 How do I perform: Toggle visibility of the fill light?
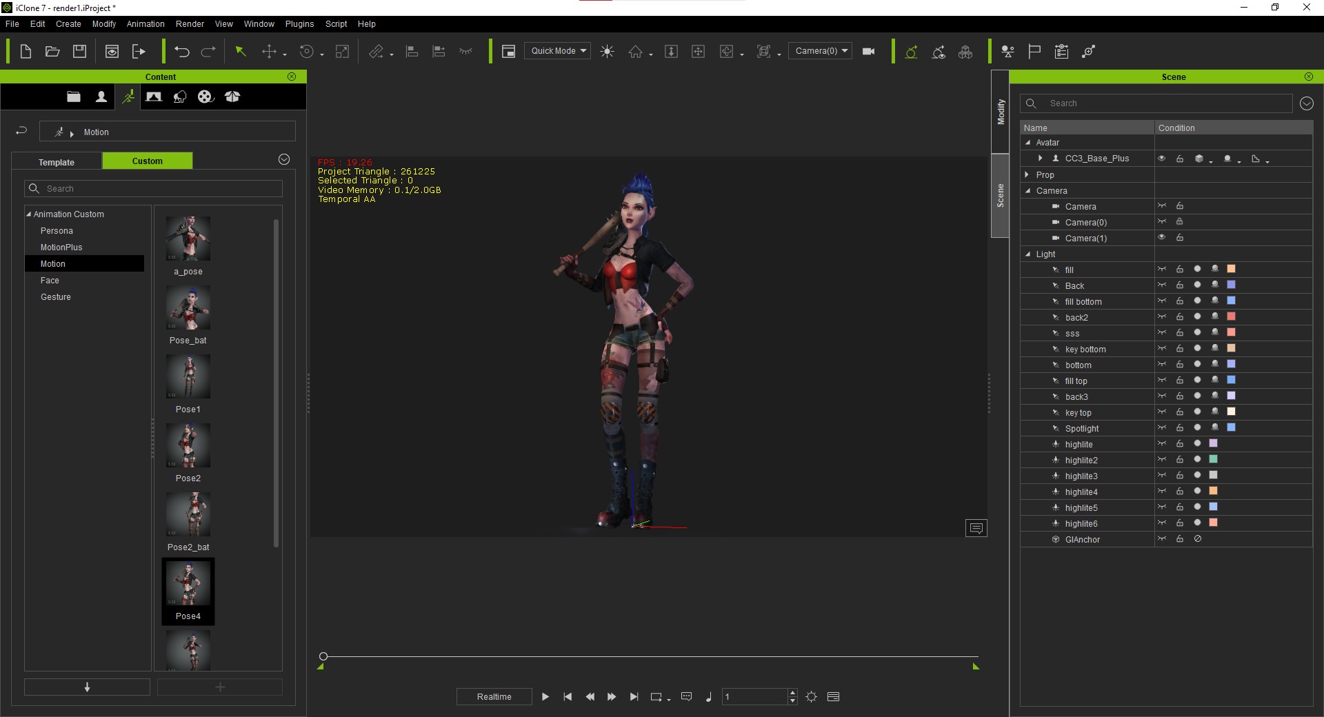click(x=1162, y=269)
